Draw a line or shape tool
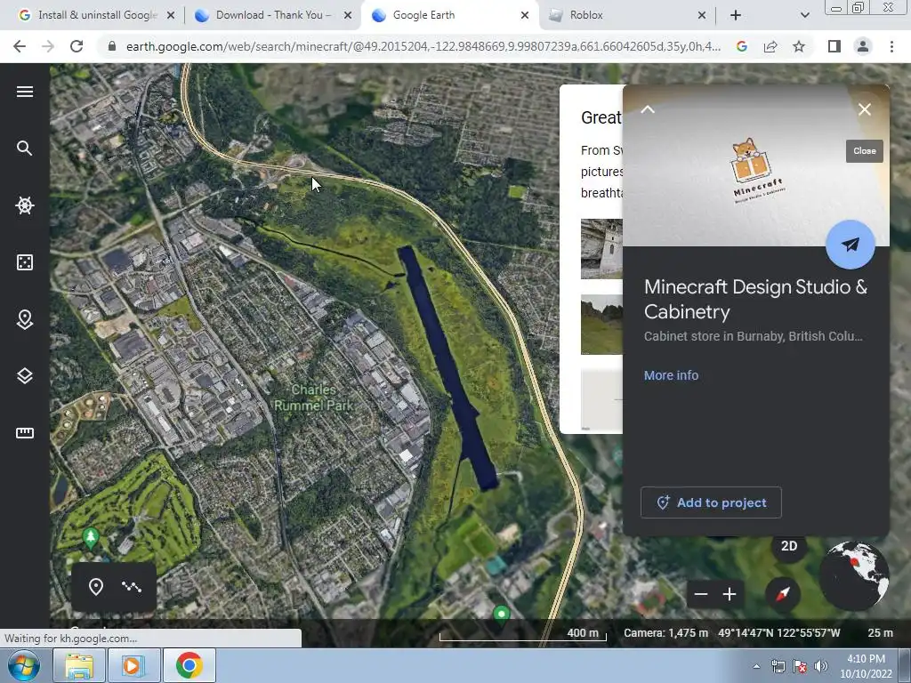 pyautogui.click(x=132, y=587)
